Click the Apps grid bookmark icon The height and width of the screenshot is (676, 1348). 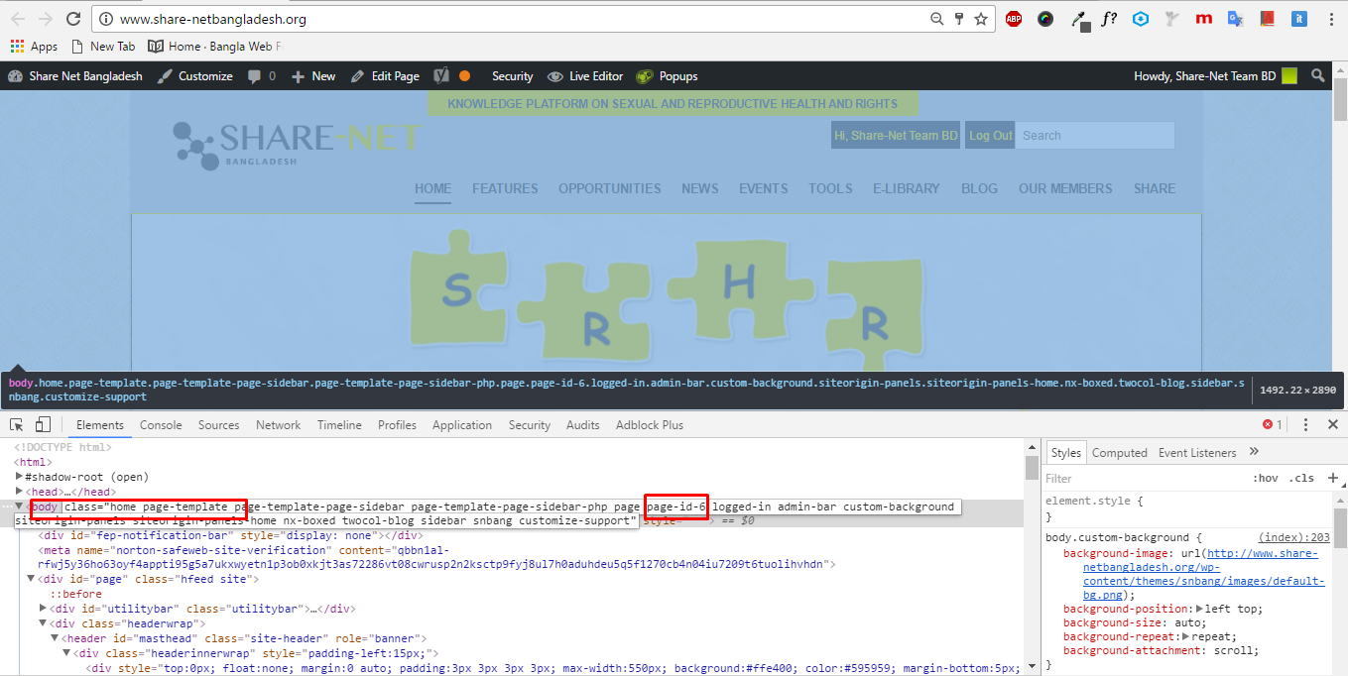[17, 47]
